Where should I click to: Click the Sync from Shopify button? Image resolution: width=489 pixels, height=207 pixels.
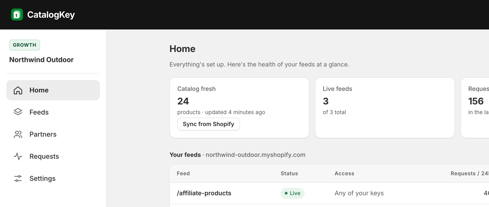[x=208, y=124]
